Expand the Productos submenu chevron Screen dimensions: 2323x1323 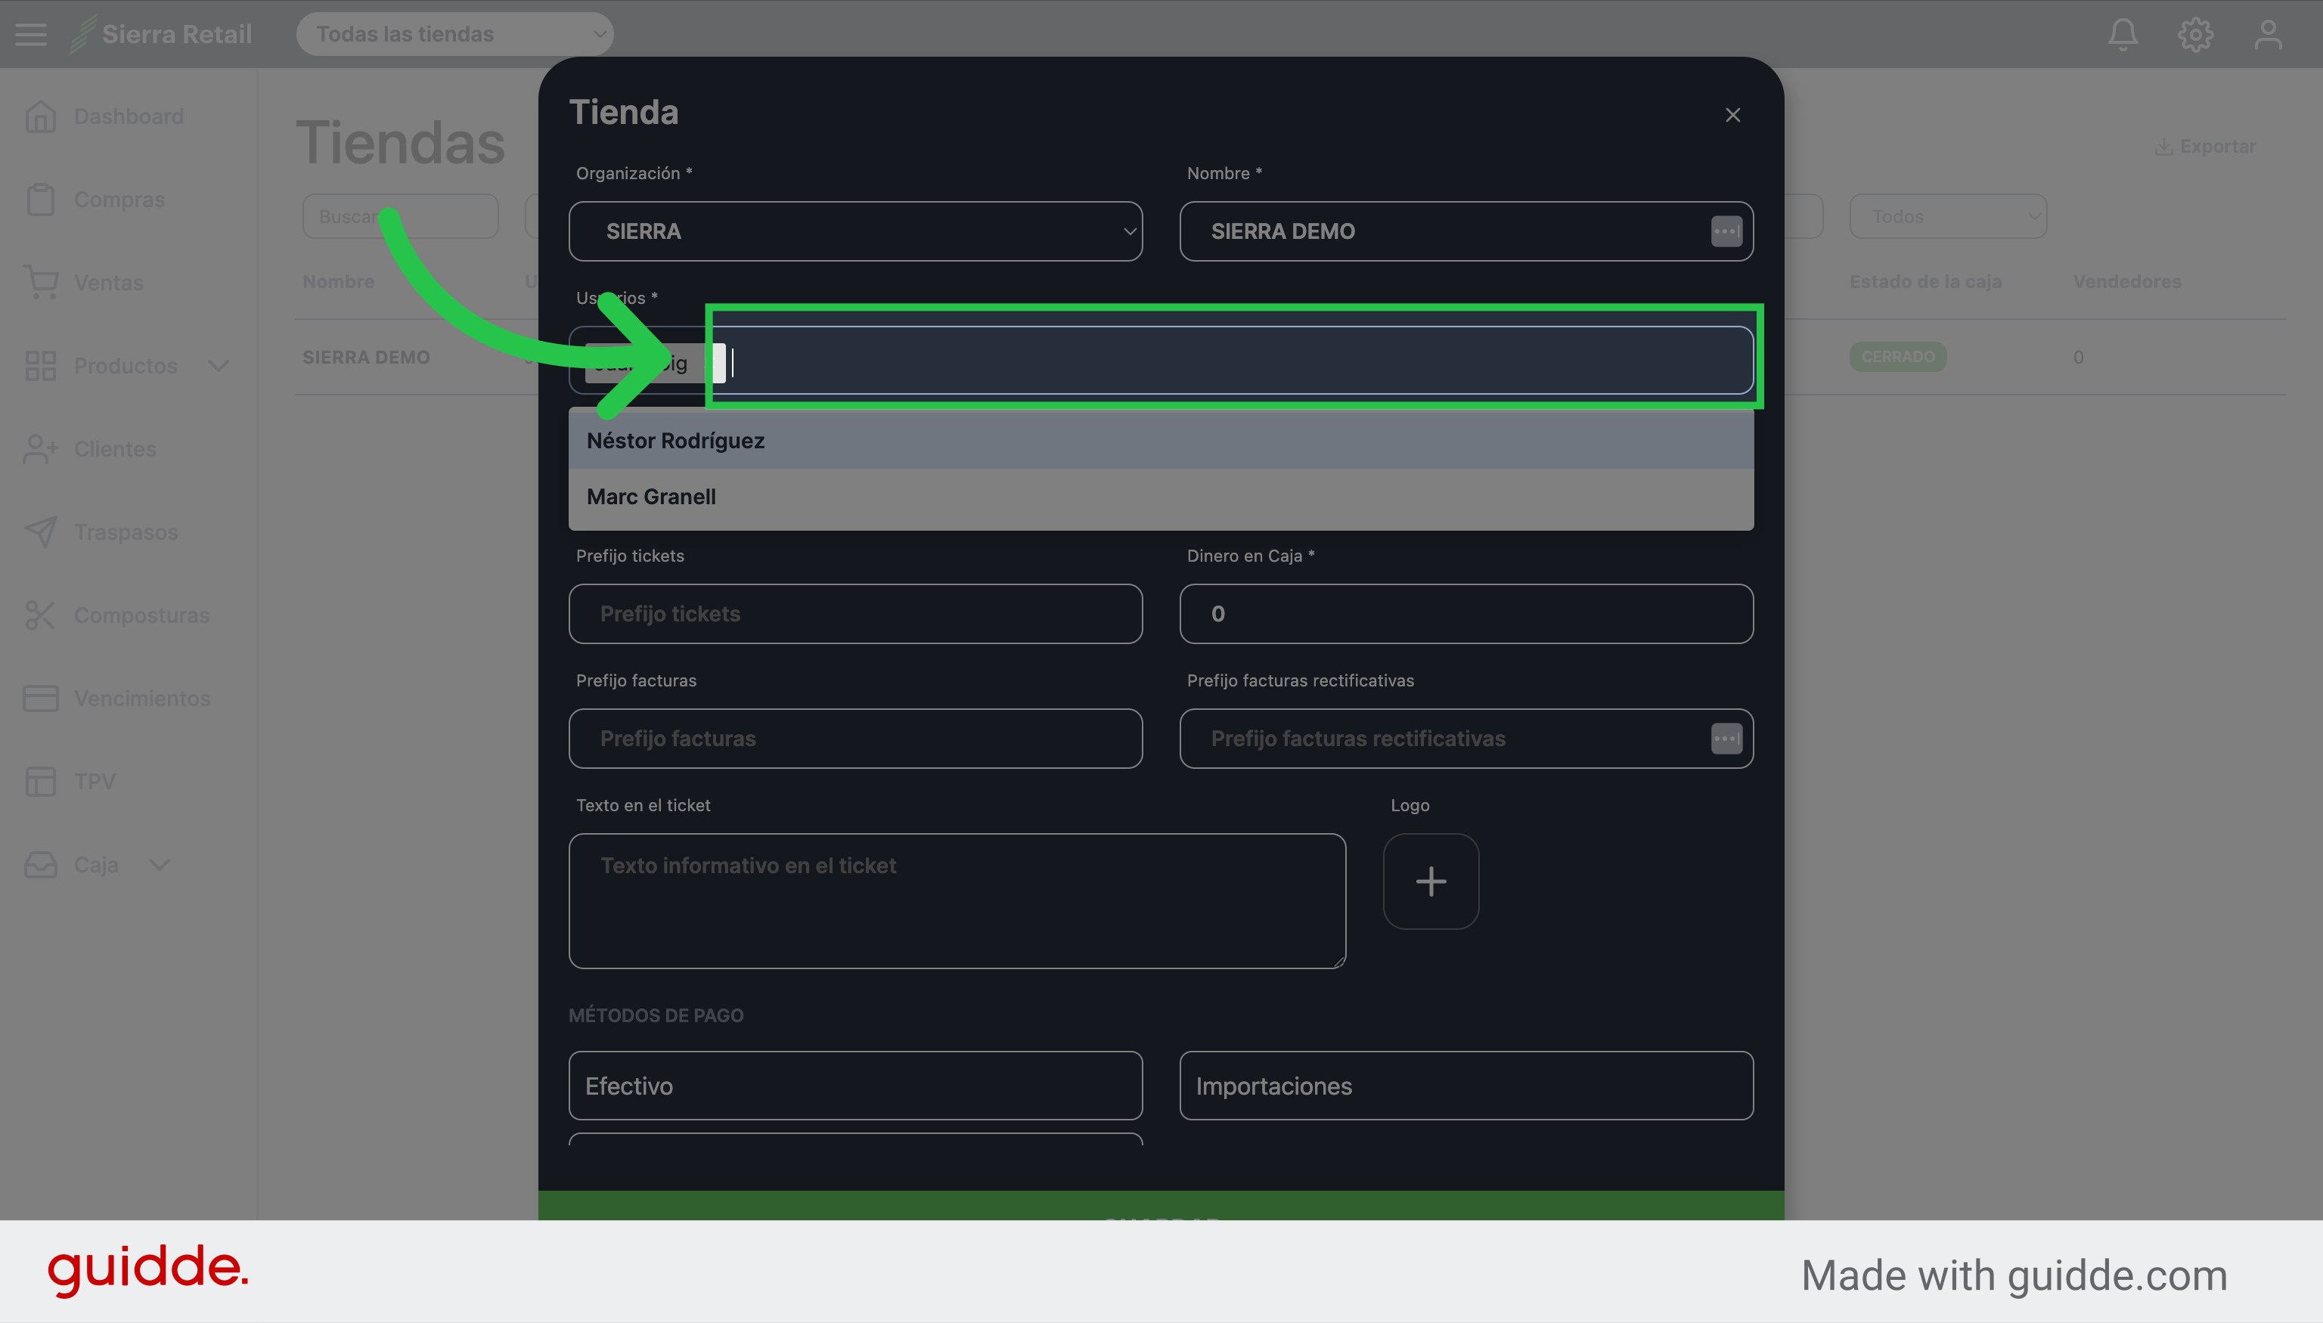pyautogui.click(x=218, y=365)
